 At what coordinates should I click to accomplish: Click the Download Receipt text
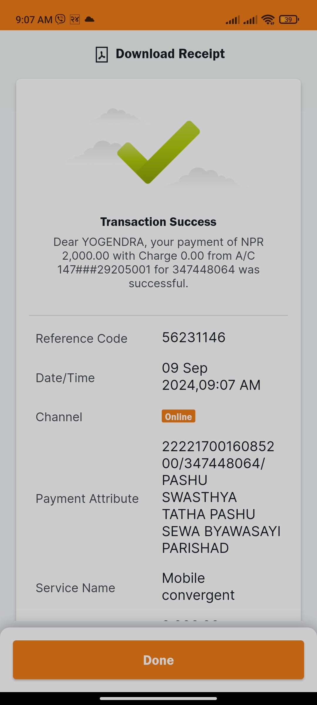click(170, 54)
